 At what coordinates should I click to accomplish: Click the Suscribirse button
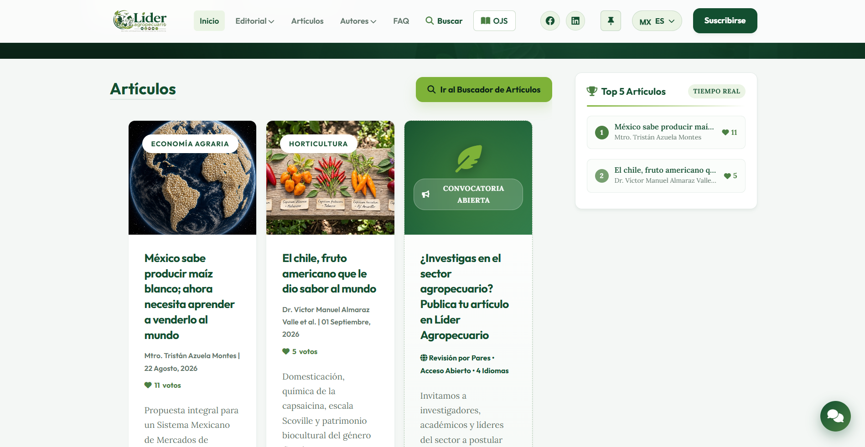725,21
